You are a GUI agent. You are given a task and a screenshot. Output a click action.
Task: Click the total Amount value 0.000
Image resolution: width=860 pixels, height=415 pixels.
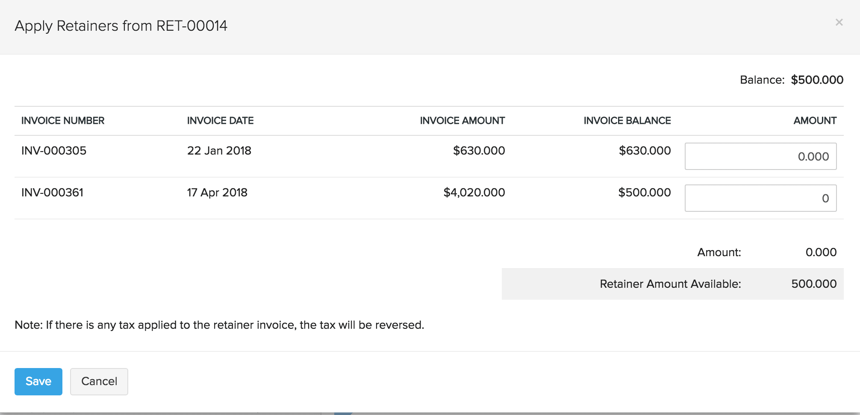[x=822, y=252]
